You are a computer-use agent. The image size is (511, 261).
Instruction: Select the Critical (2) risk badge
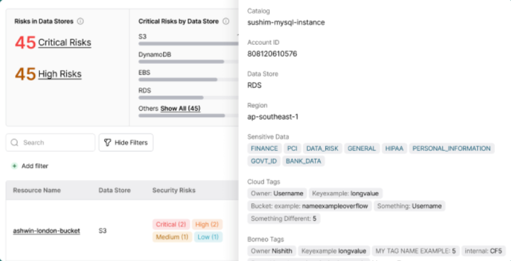170,224
